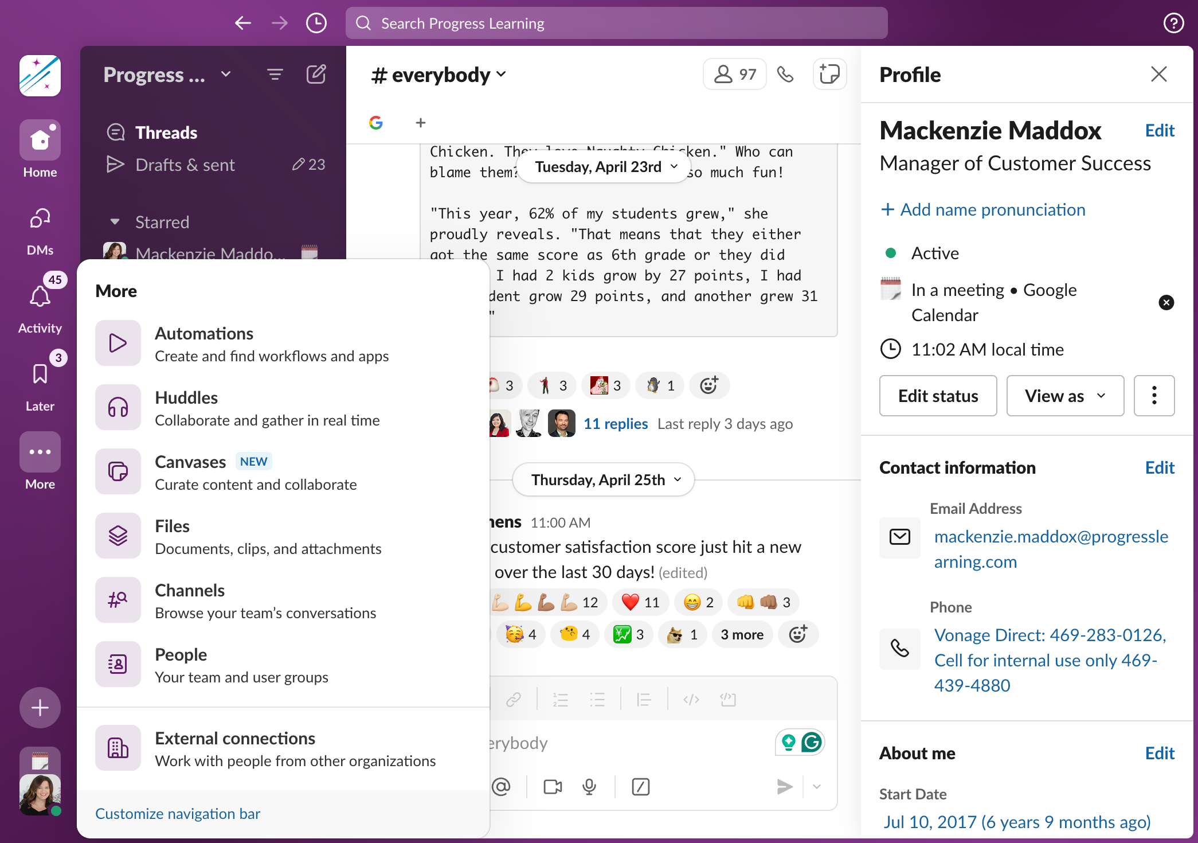Click the plus create button in sidebar

(x=40, y=708)
